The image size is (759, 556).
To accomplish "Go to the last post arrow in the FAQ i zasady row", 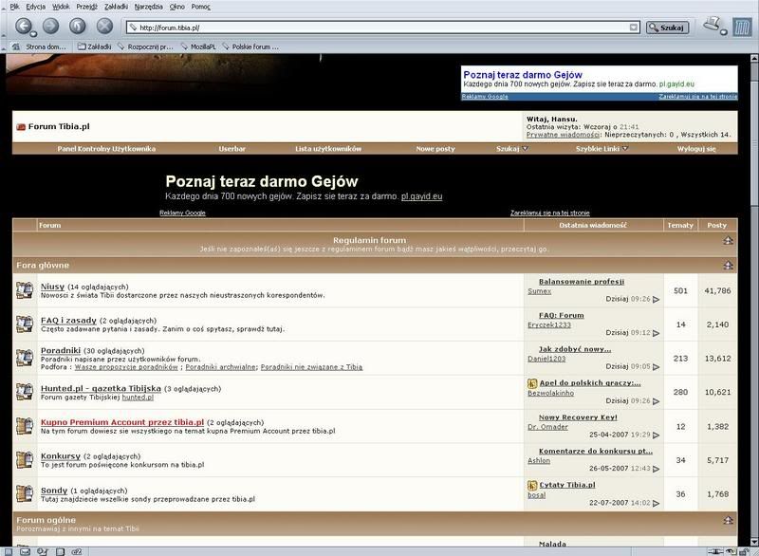I will [x=656, y=333].
